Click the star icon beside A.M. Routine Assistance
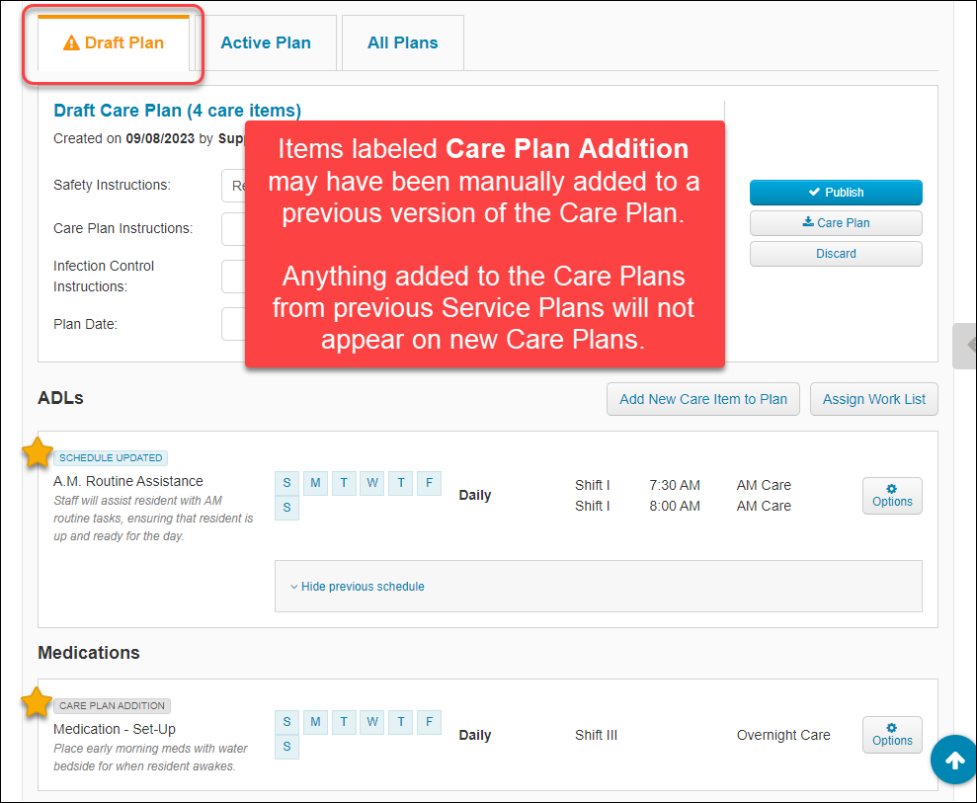 (38, 453)
